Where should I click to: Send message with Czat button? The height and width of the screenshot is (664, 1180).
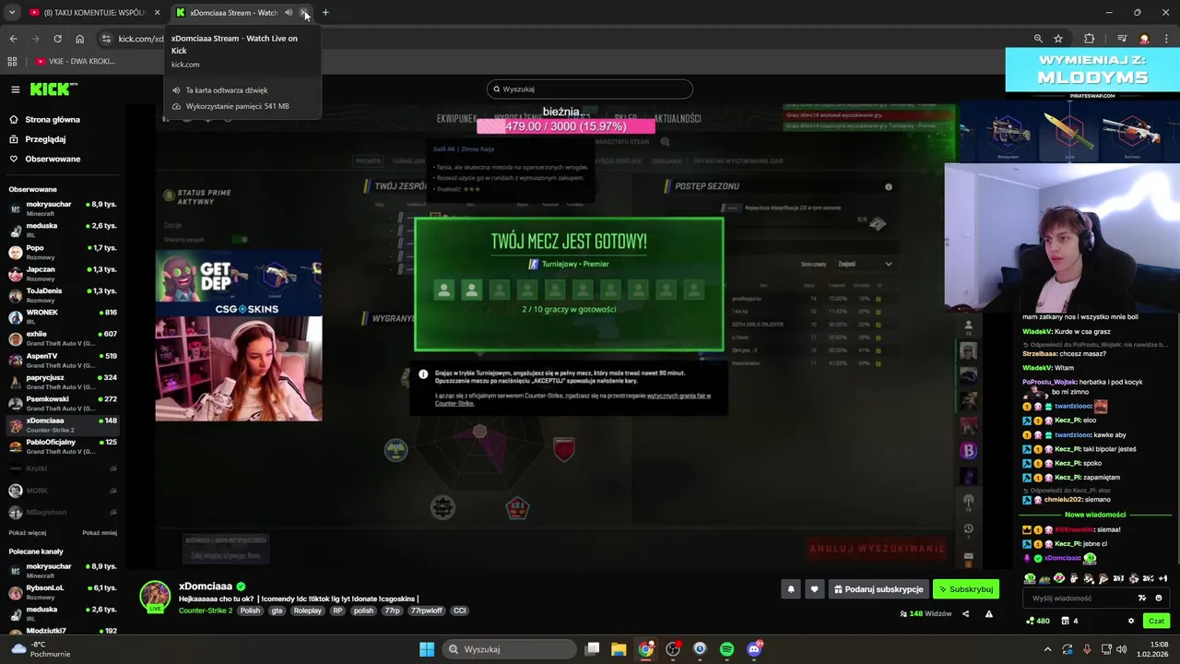point(1156,621)
